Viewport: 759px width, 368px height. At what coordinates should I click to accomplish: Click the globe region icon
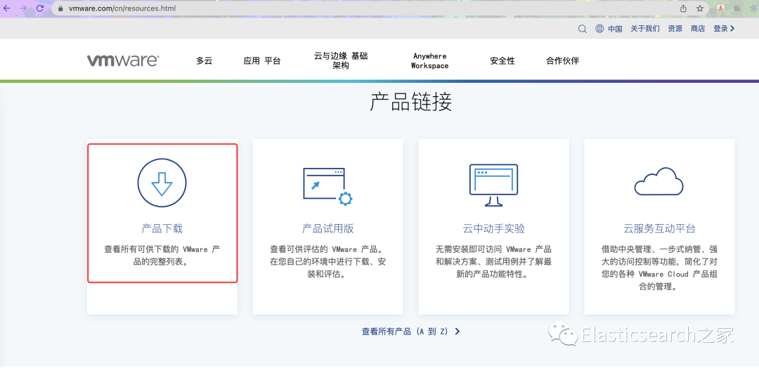click(599, 29)
